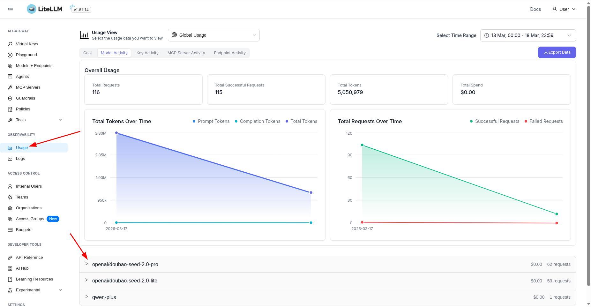This screenshot has height=307, width=591.
Task: Click the Total Tokens 5,050,979 card
Action: (x=389, y=89)
